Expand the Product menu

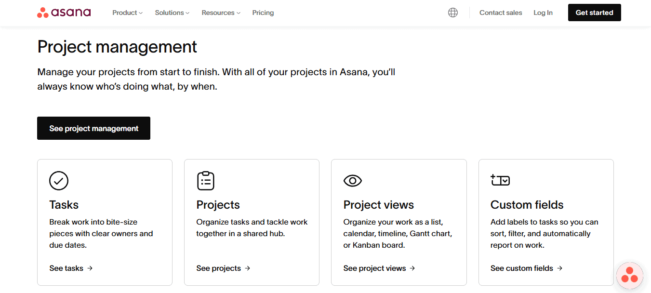point(128,13)
